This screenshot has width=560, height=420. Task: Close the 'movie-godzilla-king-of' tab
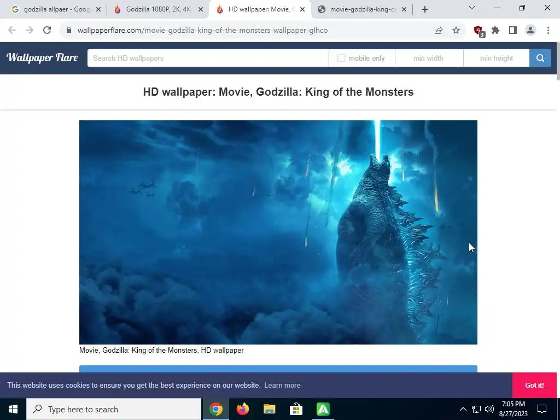404,9
